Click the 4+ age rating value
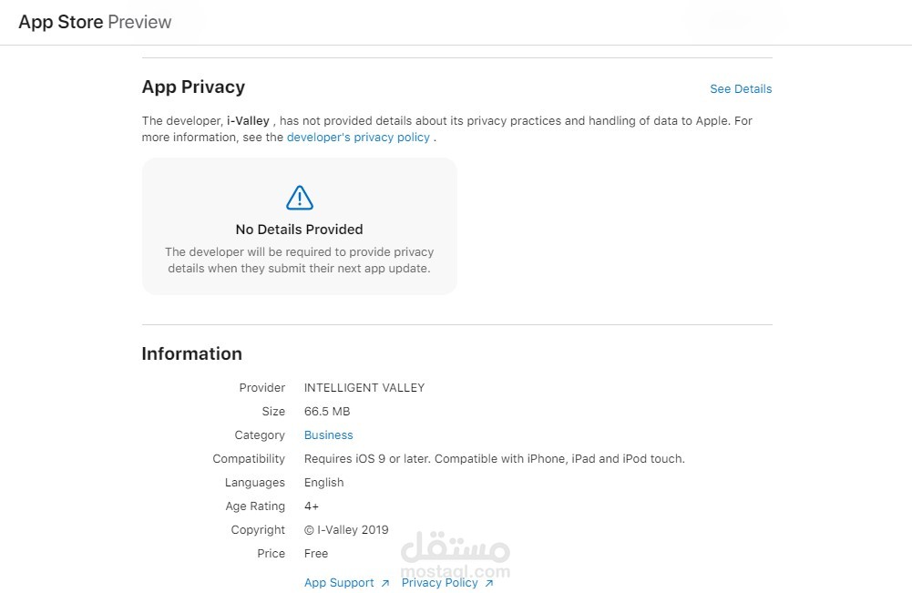 point(312,506)
